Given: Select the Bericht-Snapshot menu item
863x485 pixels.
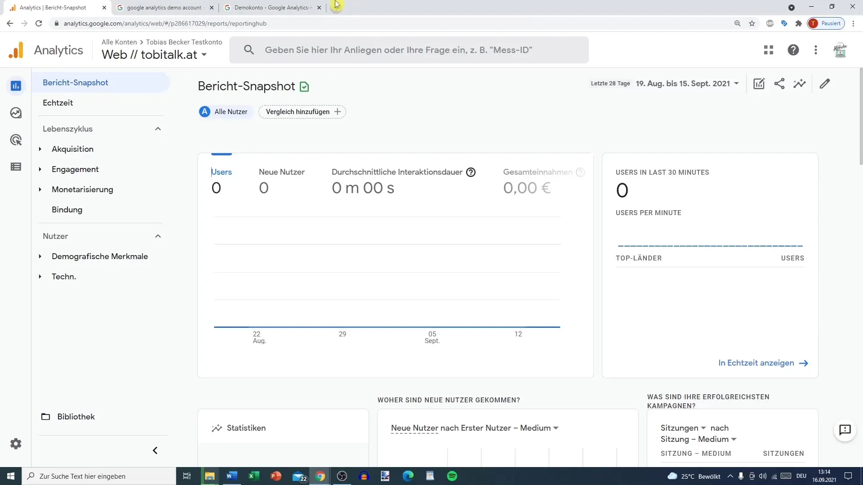Looking at the screenshot, I should point(75,82).
